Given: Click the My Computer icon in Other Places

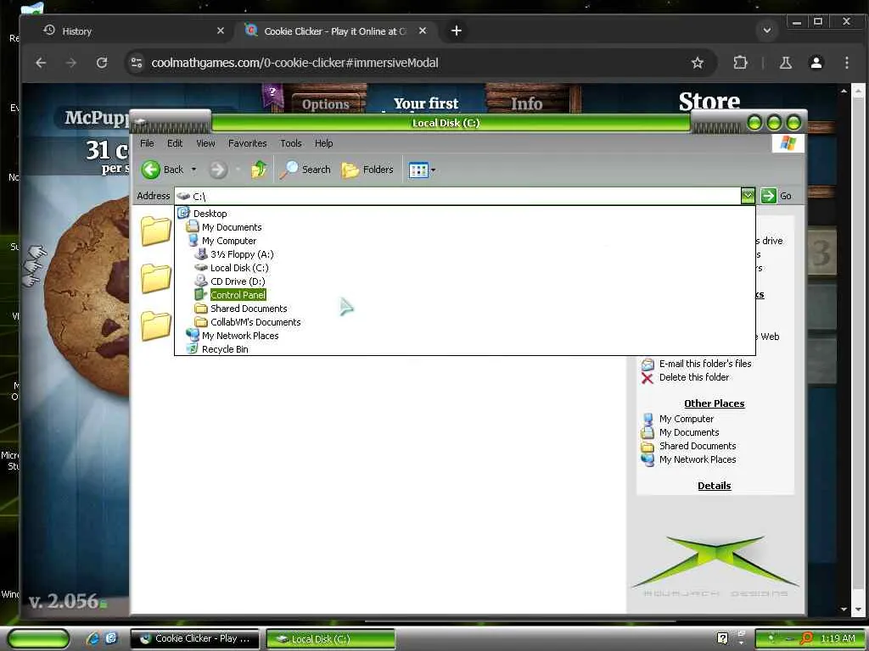Looking at the screenshot, I should coord(648,419).
